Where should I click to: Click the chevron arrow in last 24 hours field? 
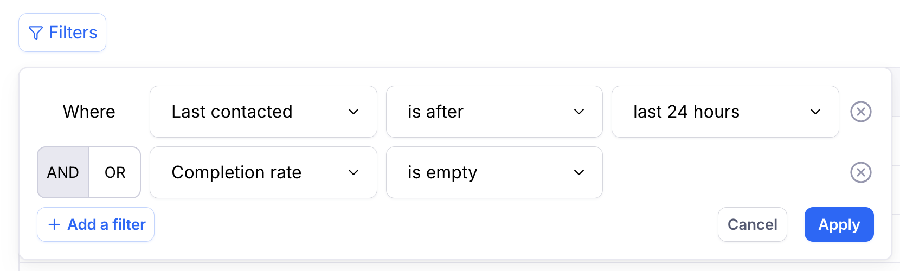coord(815,112)
